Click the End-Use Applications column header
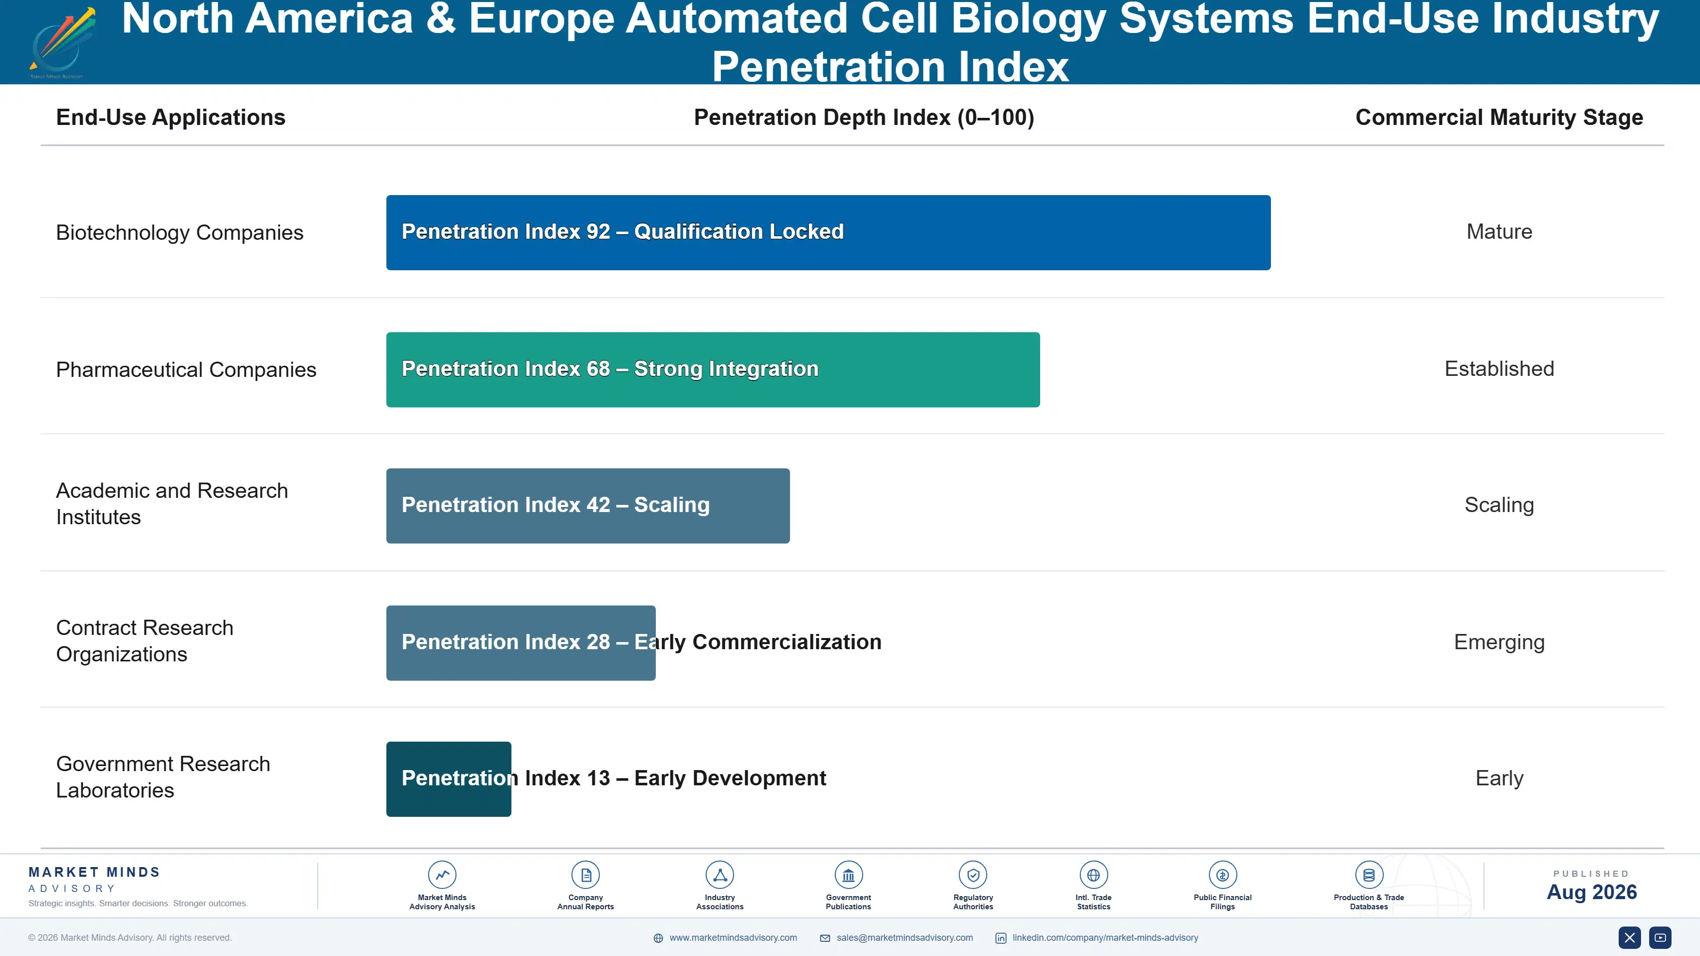1700x956 pixels. pos(171,117)
